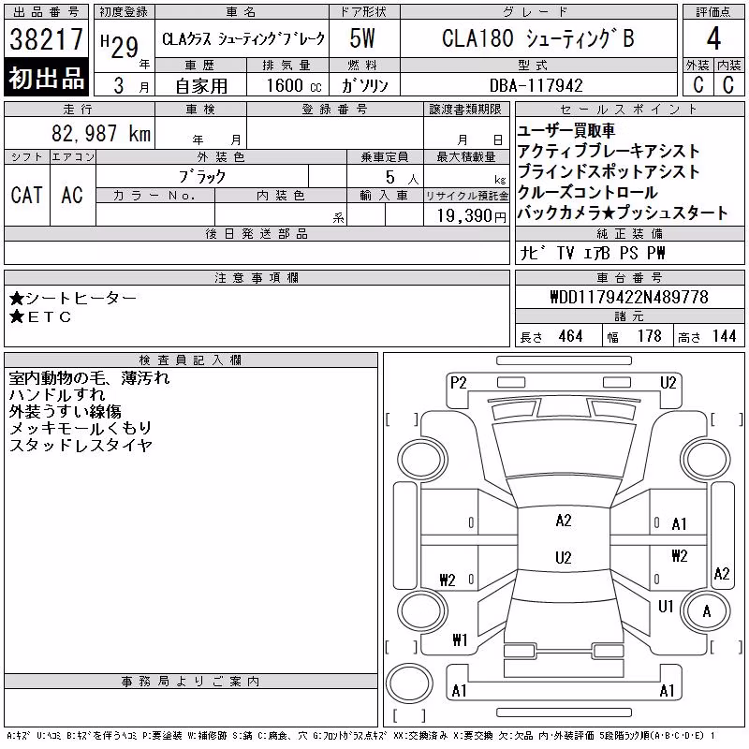Click inspector note 外装うすい線傷
The height and width of the screenshot is (749, 749).
[65, 411]
